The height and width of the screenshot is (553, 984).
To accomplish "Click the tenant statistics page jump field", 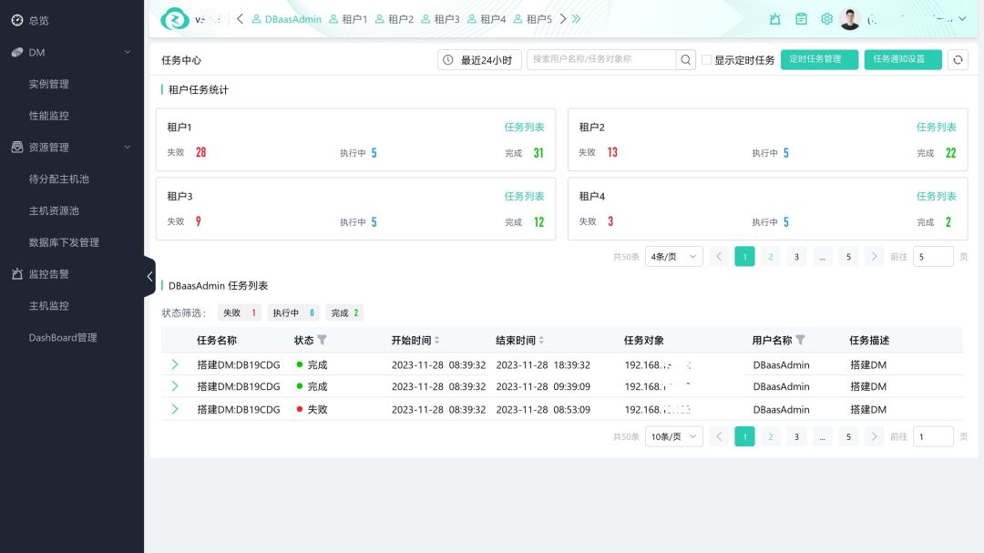I will (x=933, y=256).
